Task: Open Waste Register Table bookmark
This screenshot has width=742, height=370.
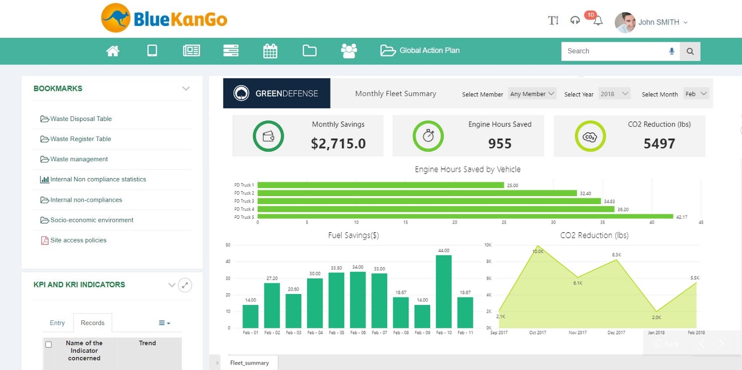Action: tap(81, 139)
